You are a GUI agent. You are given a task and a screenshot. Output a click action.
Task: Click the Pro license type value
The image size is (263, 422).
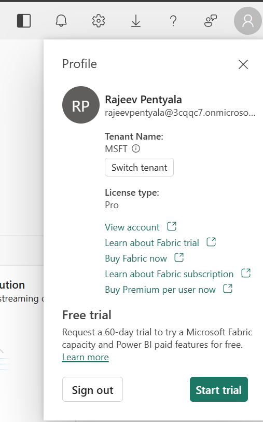click(112, 205)
